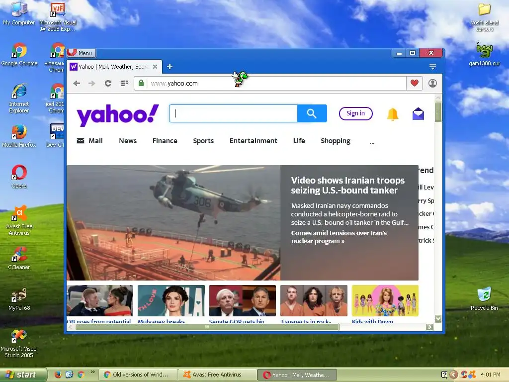Close the Yahoo tab
Viewport: 509px width, 382px height.
pos(155,67)
